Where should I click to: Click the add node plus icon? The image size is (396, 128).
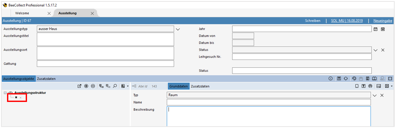click(x=86, y=86)
